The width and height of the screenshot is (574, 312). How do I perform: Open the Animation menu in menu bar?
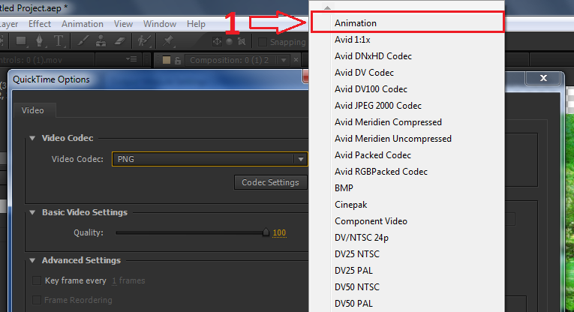(x=83, y=24)
